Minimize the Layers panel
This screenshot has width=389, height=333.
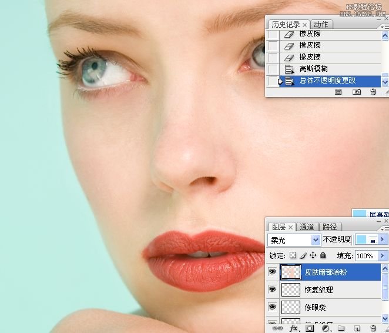[x=378, y=221]
